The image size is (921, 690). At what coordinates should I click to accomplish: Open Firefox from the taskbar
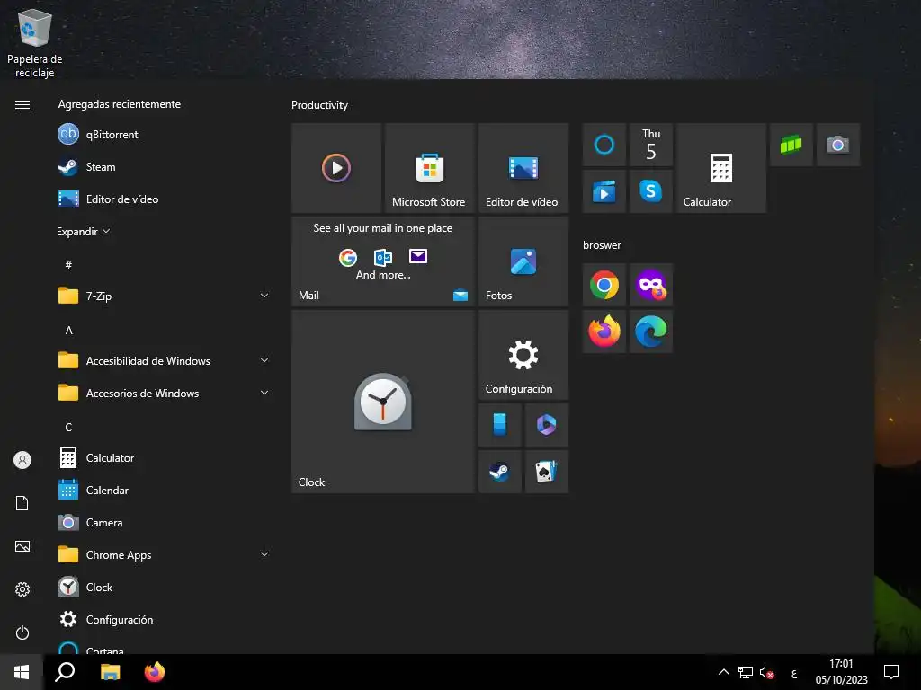[x=155, y=672]
